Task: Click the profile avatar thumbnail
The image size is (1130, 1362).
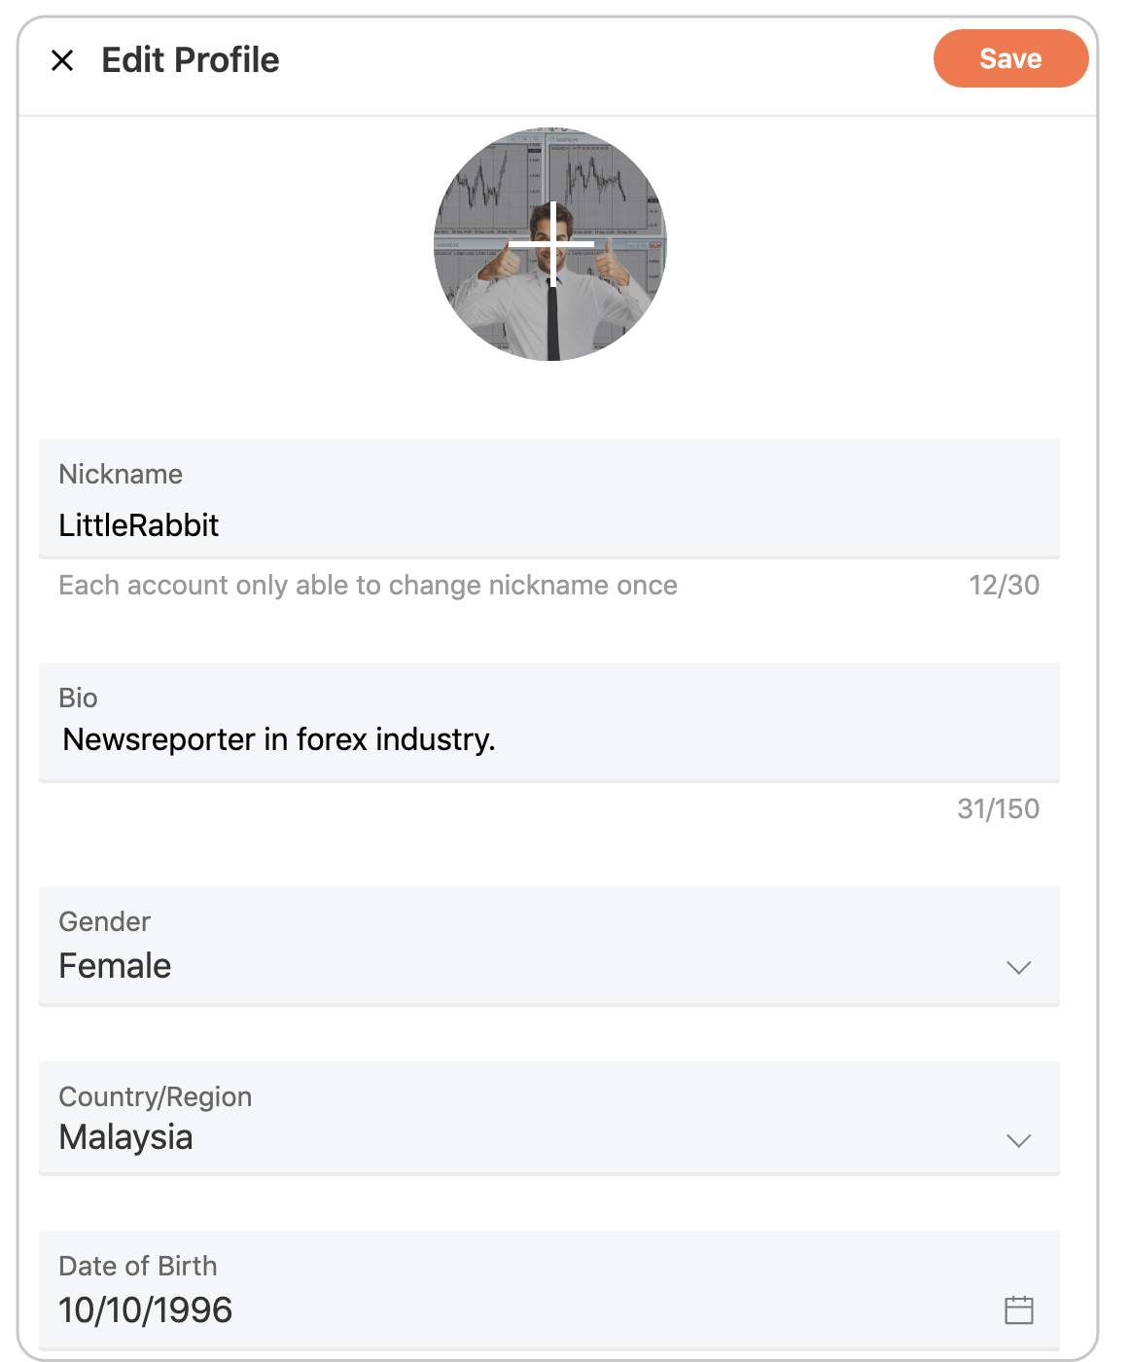Action: coord(550,244)
